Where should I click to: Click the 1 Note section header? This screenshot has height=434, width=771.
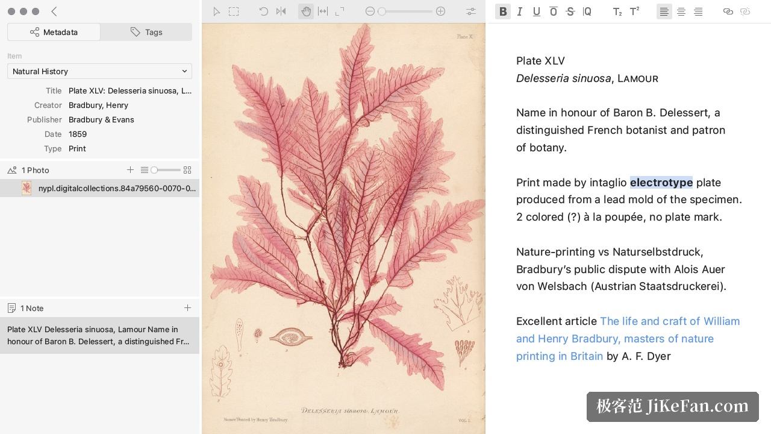33,308
